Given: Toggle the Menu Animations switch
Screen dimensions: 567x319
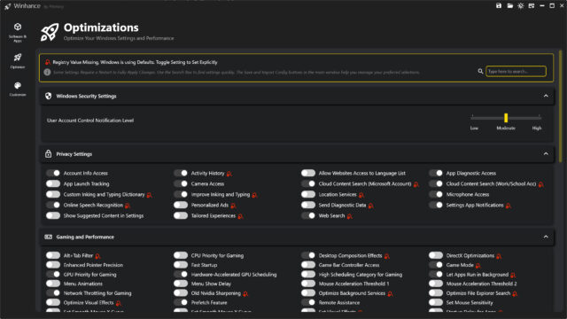Looking at the screenshot, I should pos(53,284).
